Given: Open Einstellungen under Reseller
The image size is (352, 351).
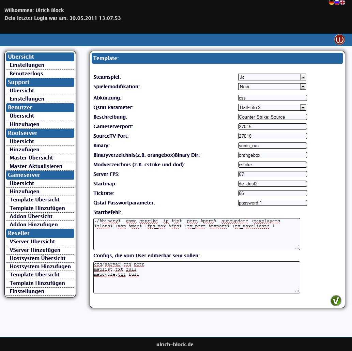Looking at the screenshot, I should point(27,291).
